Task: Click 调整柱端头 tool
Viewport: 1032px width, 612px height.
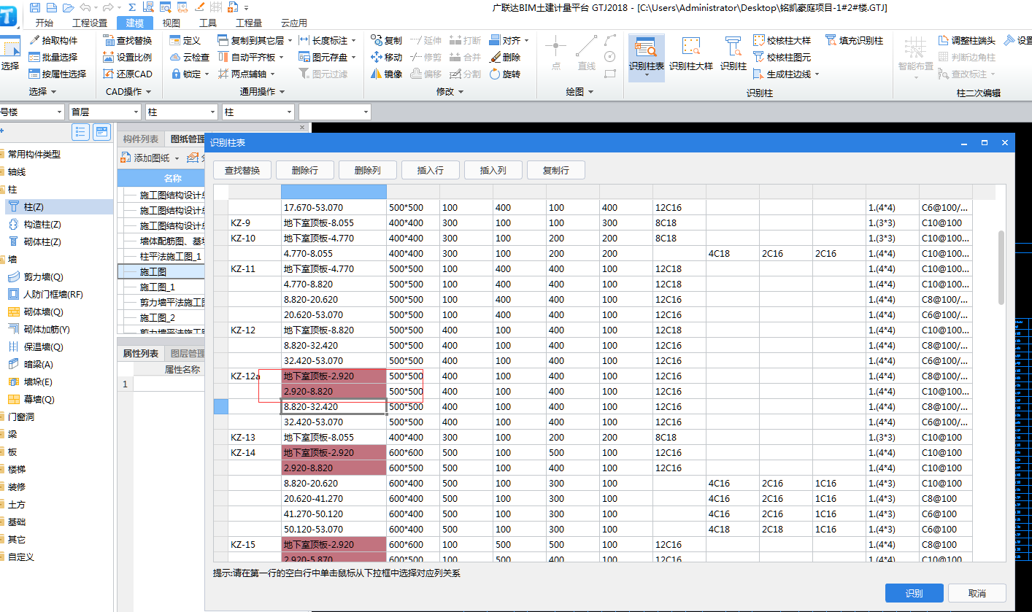Action: 966,41
